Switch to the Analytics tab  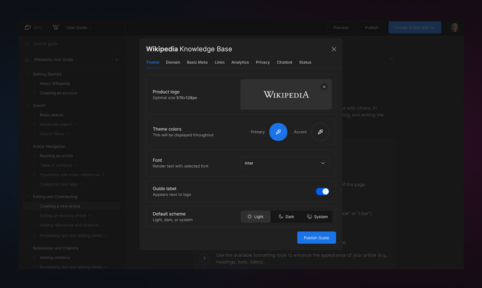(240, 62)
